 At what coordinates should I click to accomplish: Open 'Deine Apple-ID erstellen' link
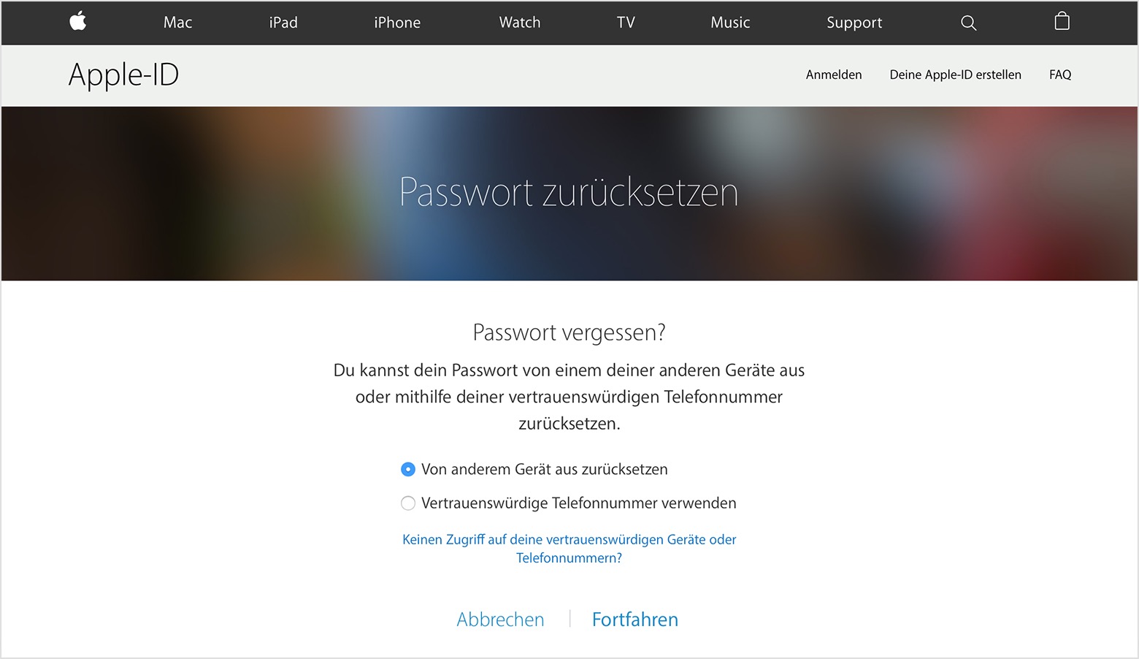pos(955,75)
